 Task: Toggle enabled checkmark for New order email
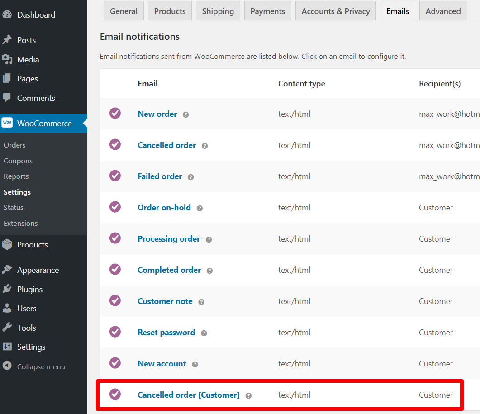click(x=115, y=113)
